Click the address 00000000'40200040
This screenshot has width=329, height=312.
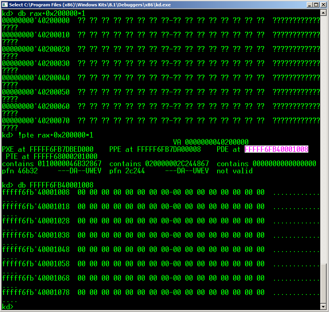coord(36,78)
